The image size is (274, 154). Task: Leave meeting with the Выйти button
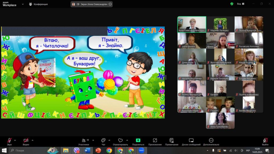pyautogui.click(x=265, y=142)
